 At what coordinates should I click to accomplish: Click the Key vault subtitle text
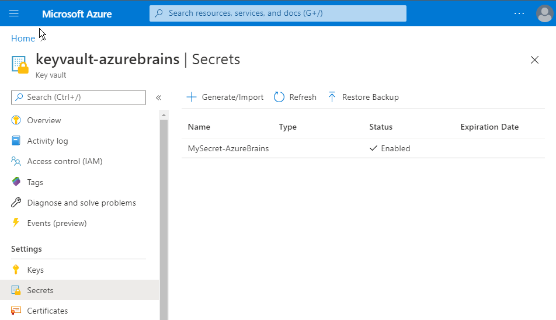pos(51,75)
